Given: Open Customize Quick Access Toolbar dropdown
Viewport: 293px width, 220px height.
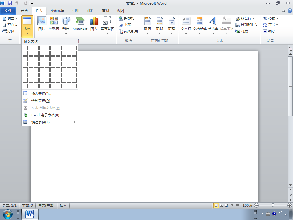Looking at the screenshot, I should pyautogui.click(x=32, y=3).
